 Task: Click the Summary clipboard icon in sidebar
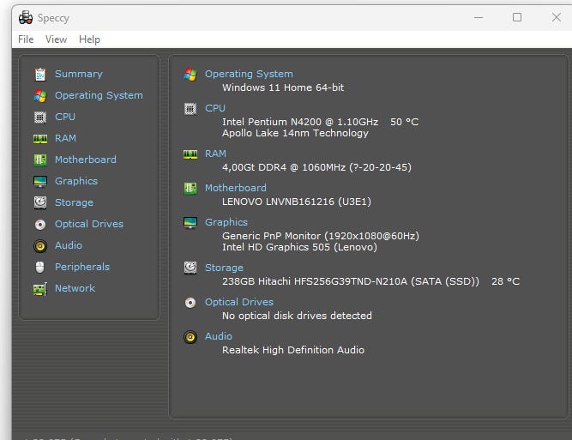40,75
